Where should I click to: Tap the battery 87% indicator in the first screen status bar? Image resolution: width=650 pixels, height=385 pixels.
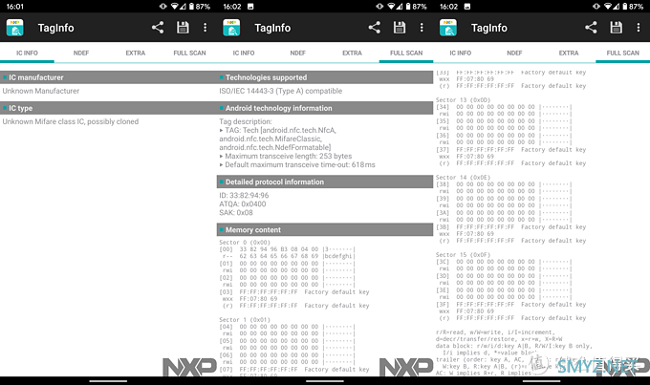200,7
